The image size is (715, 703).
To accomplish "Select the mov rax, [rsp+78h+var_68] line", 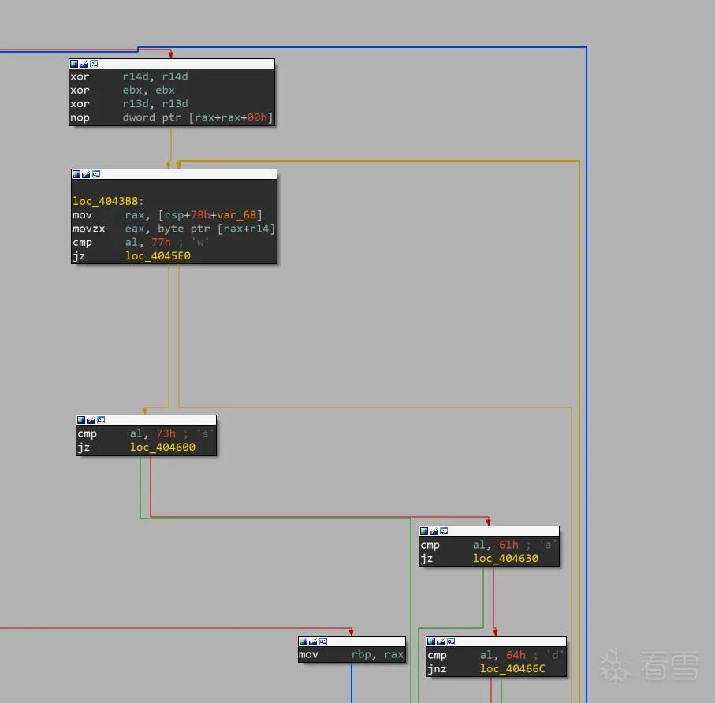I will (x=167, y=214).
